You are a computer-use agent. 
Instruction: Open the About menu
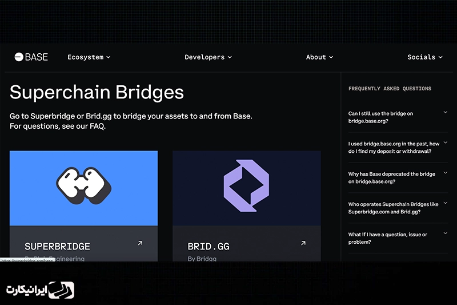pos(319,57)
